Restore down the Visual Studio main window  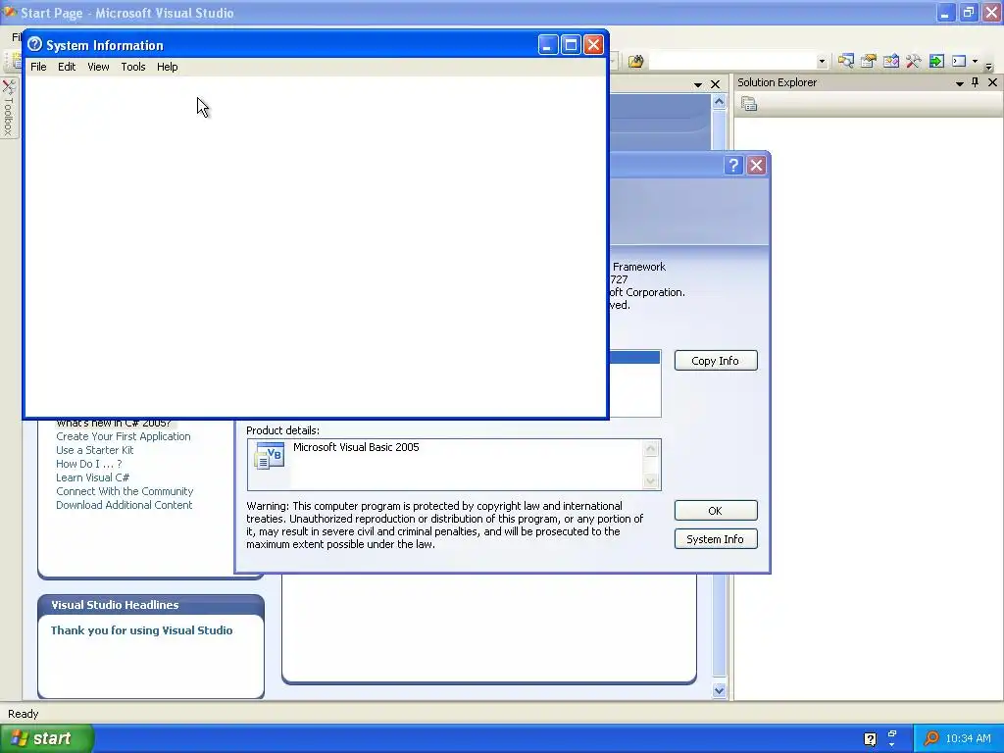pos(968,12)
